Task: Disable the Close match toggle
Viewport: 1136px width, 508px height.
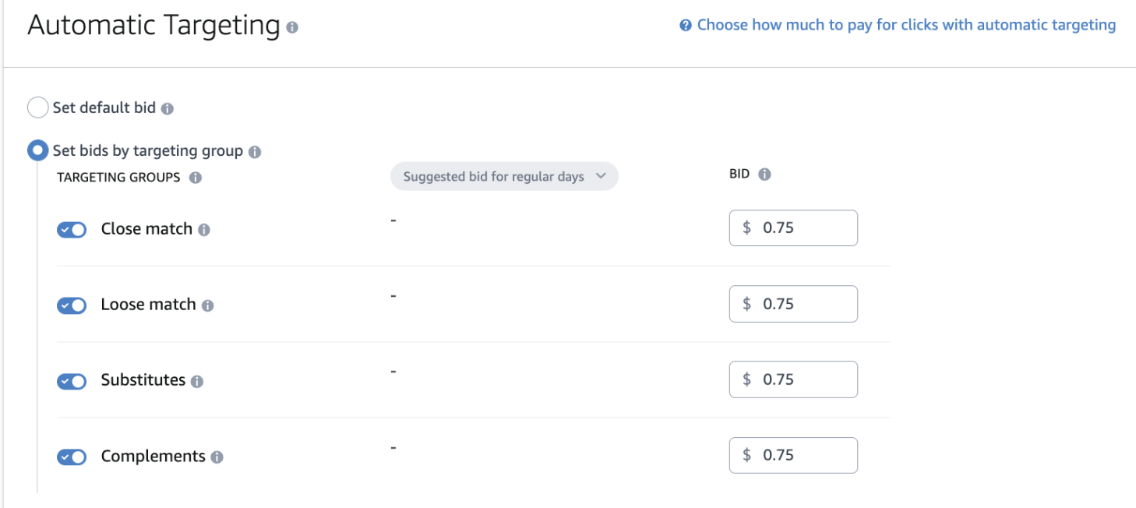Action: tap(72, 230)
